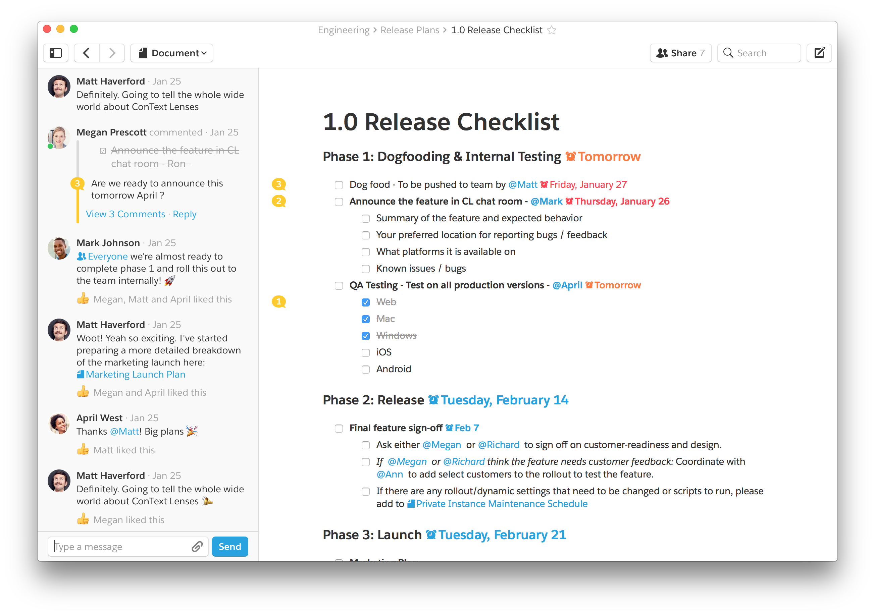875x615 pixels.
Task: Go to the Engineering breadcrumb folder
Action: click(343, 30)
